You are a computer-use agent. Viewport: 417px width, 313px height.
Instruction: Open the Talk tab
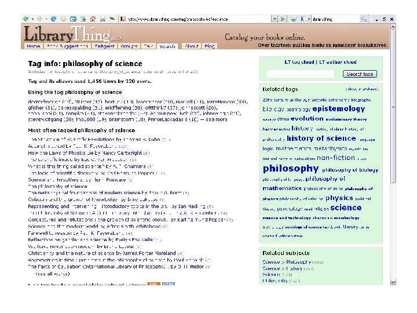coord(148,46)
